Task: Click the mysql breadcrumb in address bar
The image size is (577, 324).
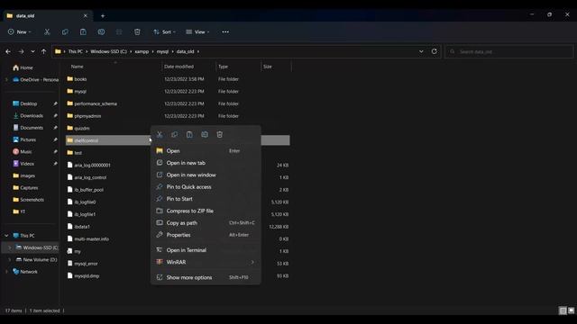Action: click(x=162, y=51)
